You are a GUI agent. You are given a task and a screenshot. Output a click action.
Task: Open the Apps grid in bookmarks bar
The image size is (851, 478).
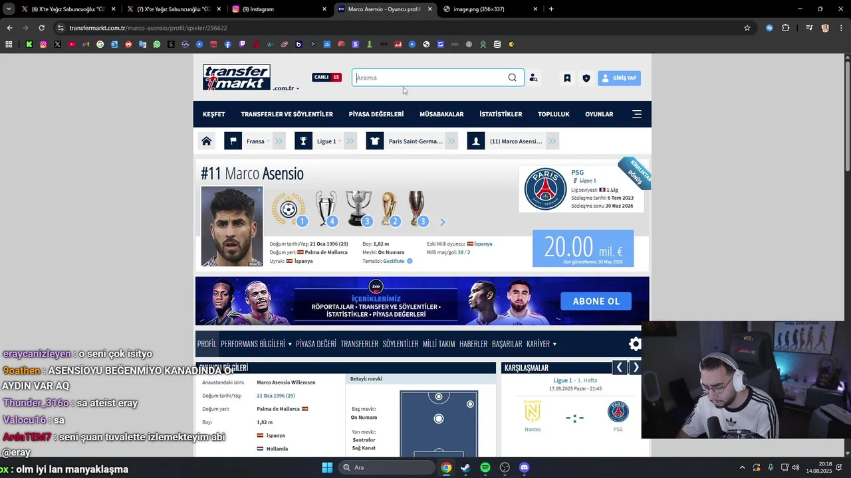9,44
